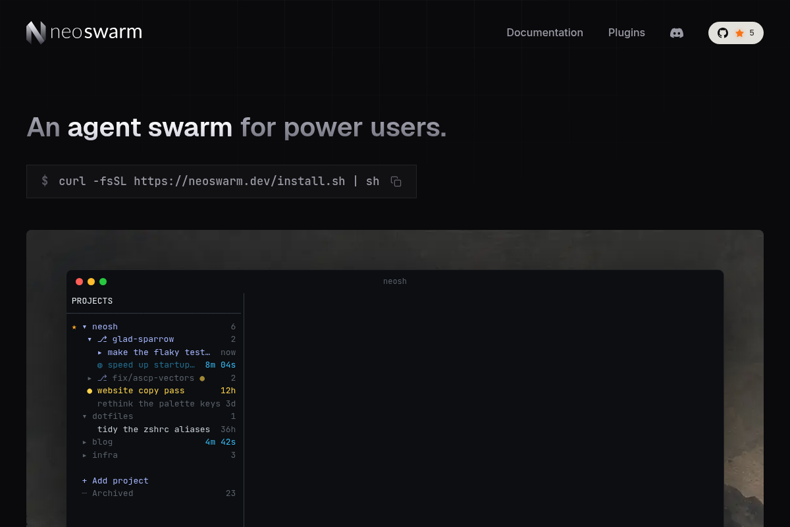
Task: Click the neosh window title
Action: point(395,281)
